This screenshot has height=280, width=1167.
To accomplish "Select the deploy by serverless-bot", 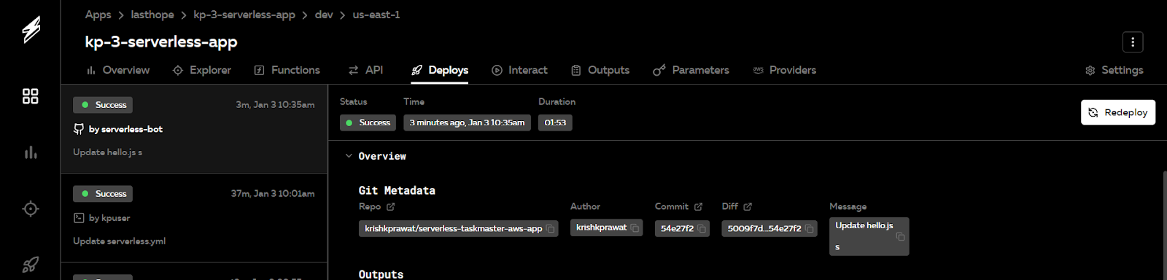I will 194,129.
